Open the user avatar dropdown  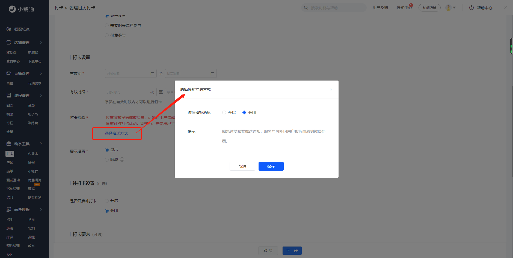(450, 8)
